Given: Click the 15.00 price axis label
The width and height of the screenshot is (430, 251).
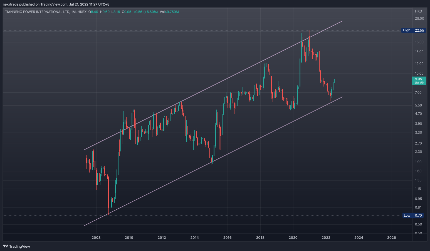Looking at the screenshot, I should click(x=419, y=52).
